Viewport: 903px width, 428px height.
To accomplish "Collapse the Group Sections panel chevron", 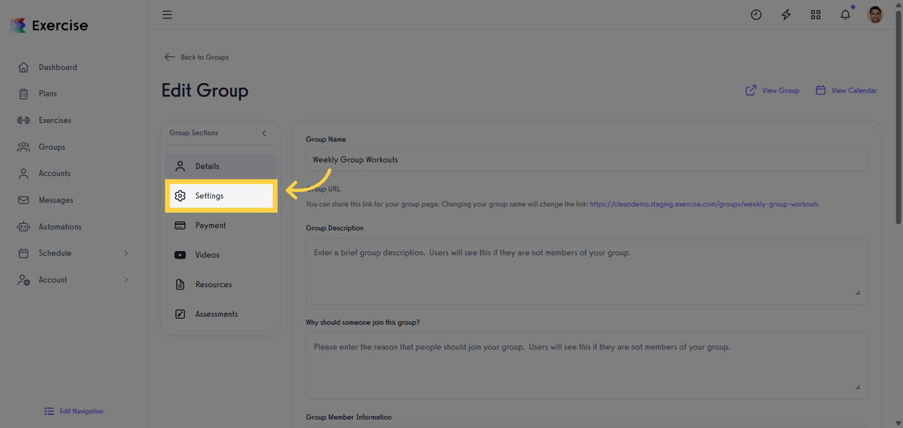I will point(264,133).
